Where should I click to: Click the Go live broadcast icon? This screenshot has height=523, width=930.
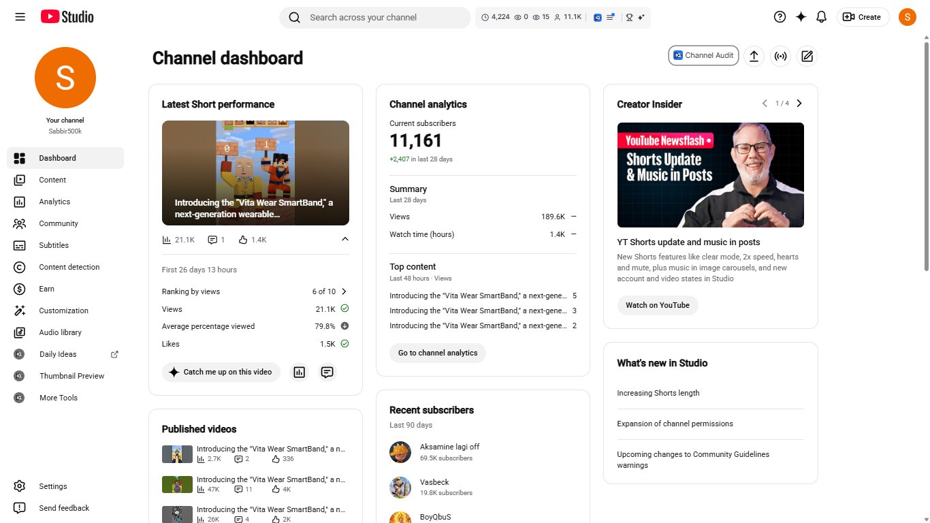[781, 57]
